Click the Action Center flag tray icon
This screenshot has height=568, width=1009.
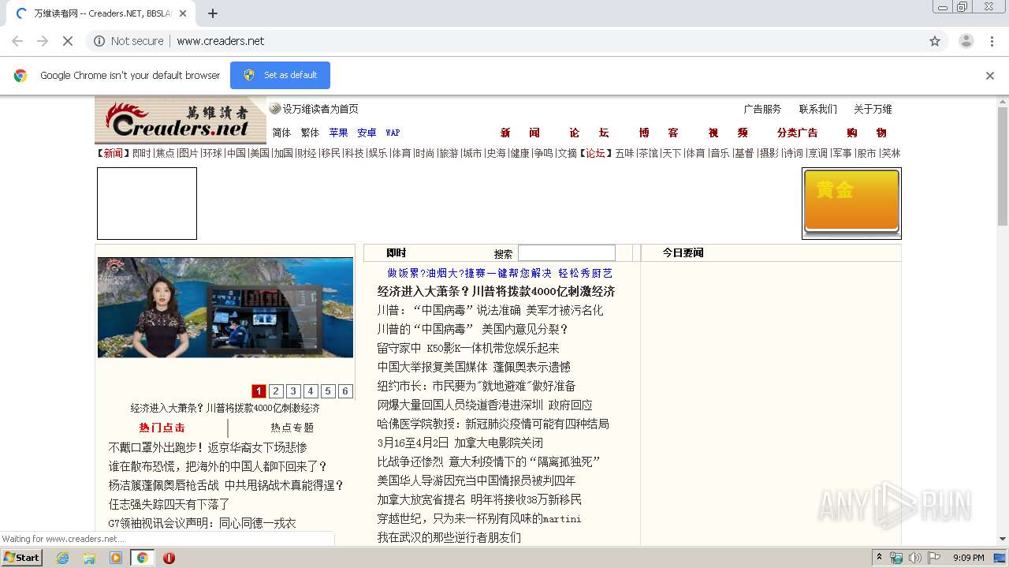pyautogui.click(x=933, y=558)
